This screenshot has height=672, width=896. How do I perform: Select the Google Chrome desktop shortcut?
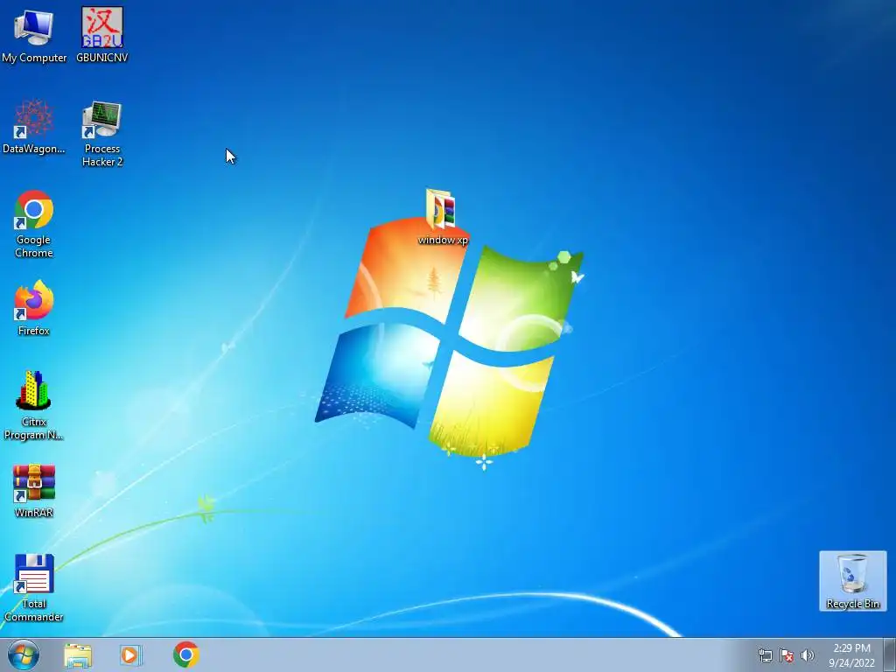(34, 223)
